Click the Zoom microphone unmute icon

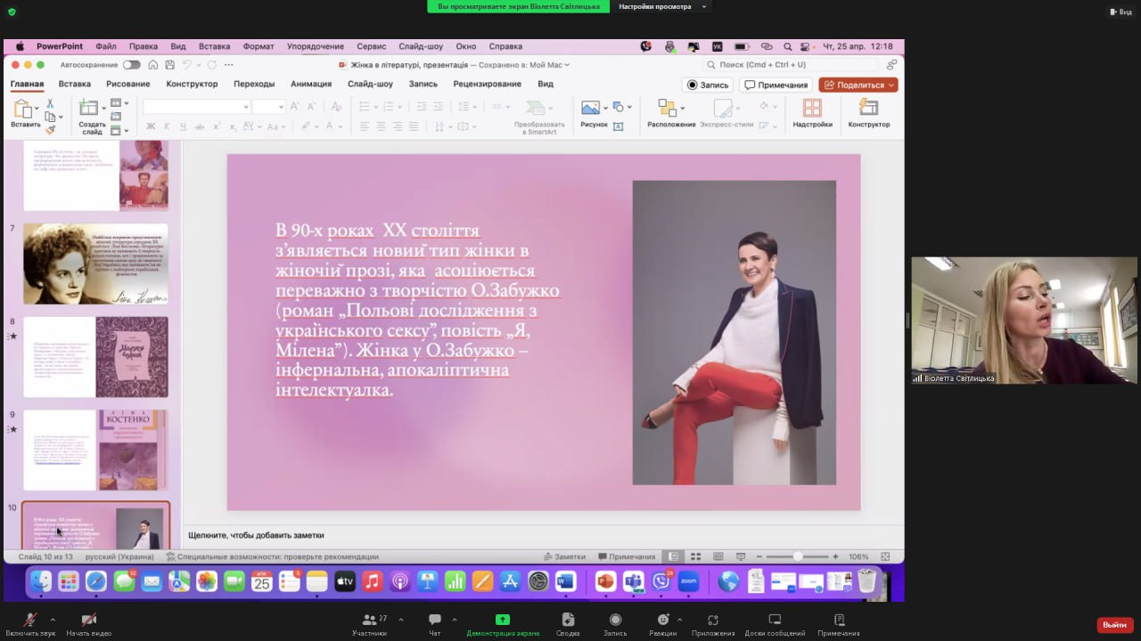pyautogui.click(x=30, y=620)
